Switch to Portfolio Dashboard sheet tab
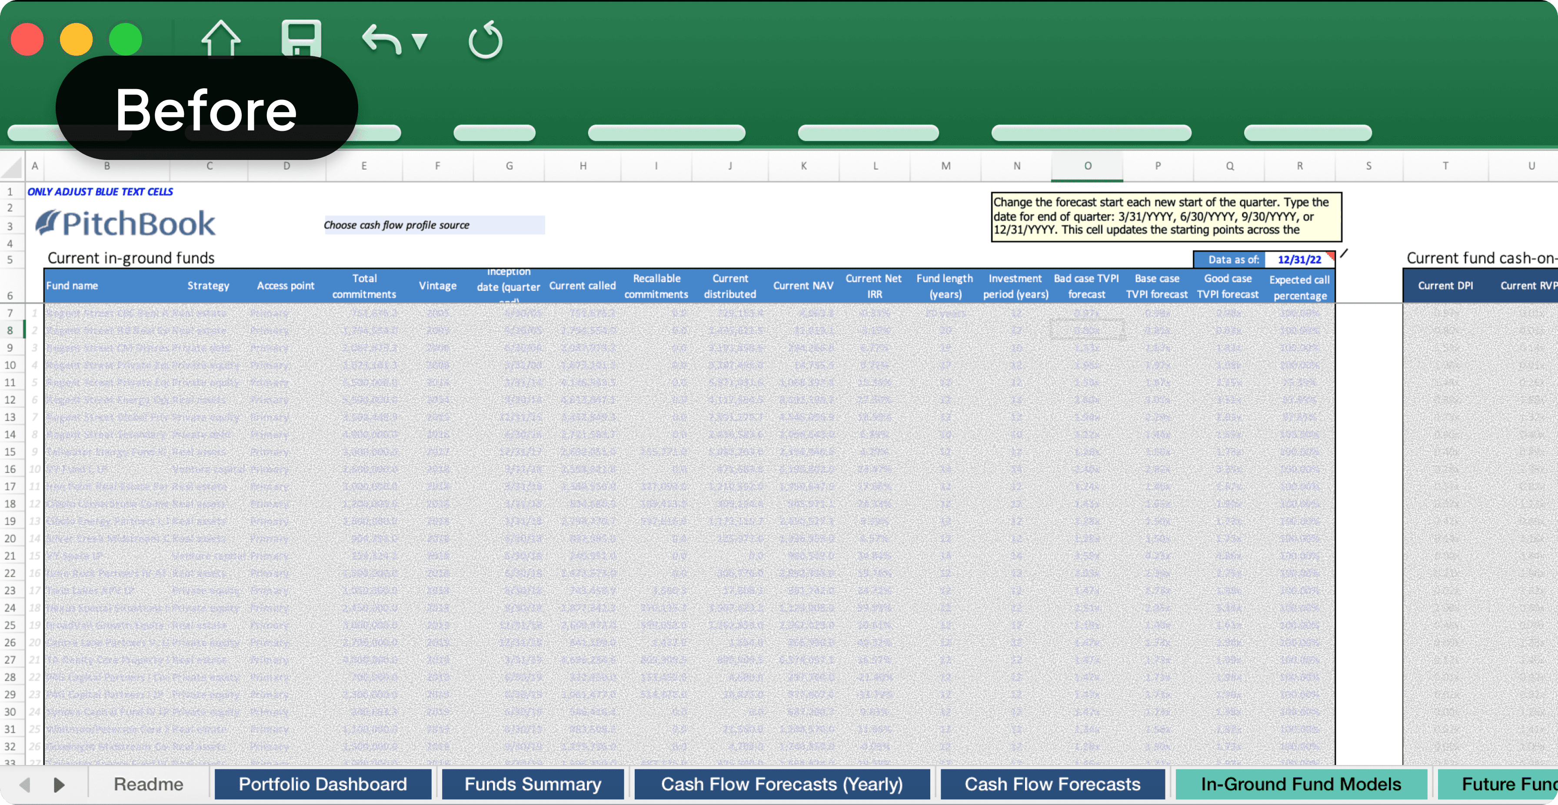 click(x=323, y=785)
